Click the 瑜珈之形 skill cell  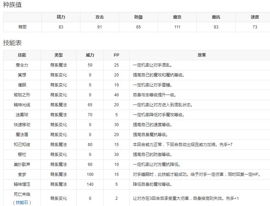pyautogui.click(x=22, y=95)
